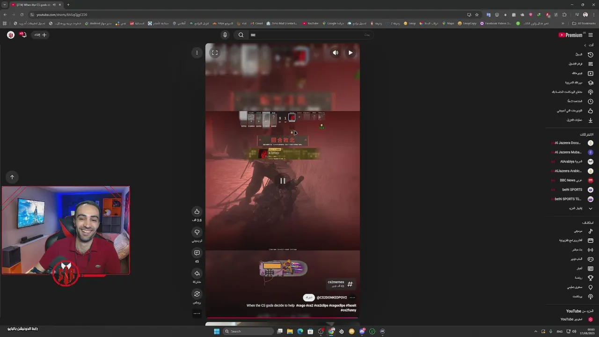The width and height of the screenshot is (599, 337).
Task: Open the All Bookmarks folder
Action: point(584,23)
